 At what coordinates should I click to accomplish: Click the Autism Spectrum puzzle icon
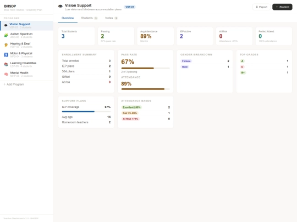coord(6,35)
